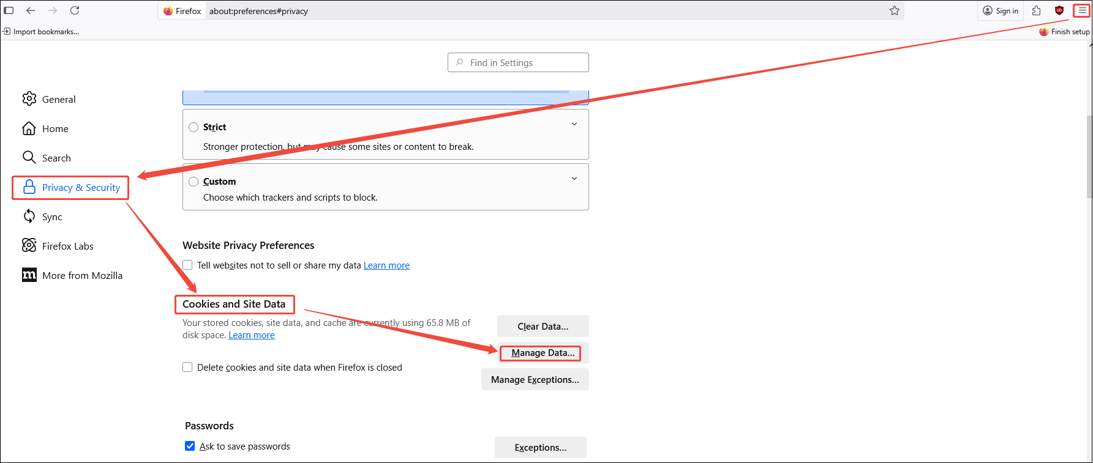
Task: Bookmark this page with the star icon
Action: point(895,10)
